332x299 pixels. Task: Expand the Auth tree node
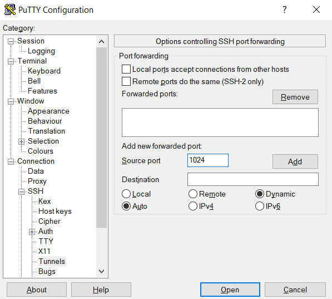(32, 232)
